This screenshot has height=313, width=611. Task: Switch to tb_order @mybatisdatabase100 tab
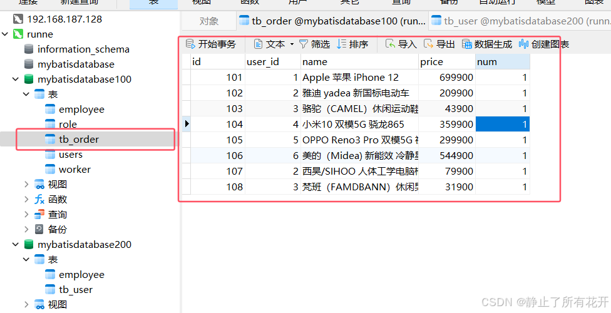(x=332, y=21)
